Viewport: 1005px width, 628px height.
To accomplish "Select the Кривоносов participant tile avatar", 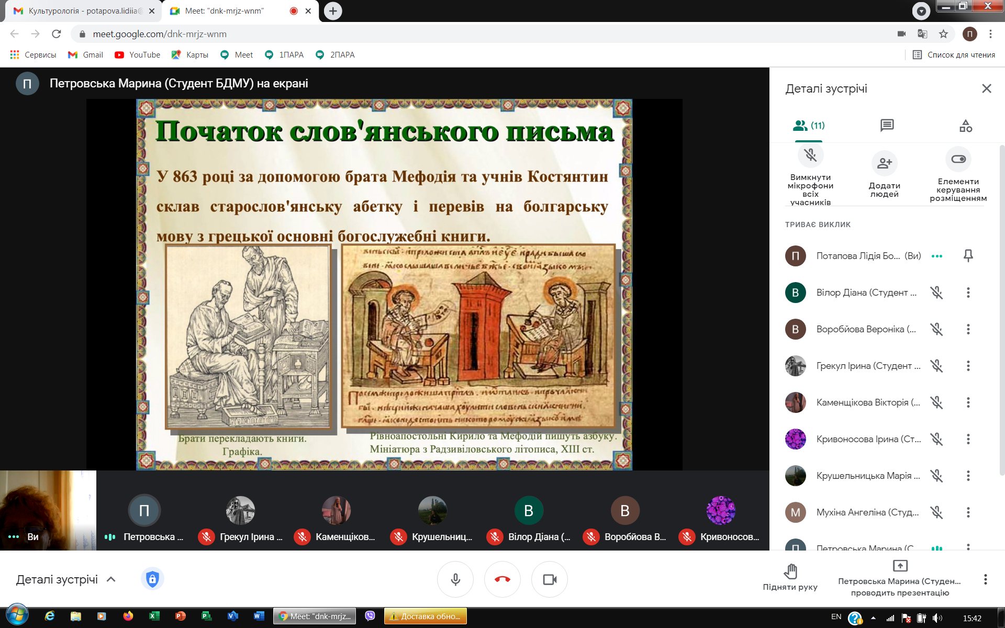I will (x=721, y=510).
